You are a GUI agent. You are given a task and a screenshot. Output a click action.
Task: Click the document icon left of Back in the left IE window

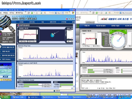click(29, 13)
